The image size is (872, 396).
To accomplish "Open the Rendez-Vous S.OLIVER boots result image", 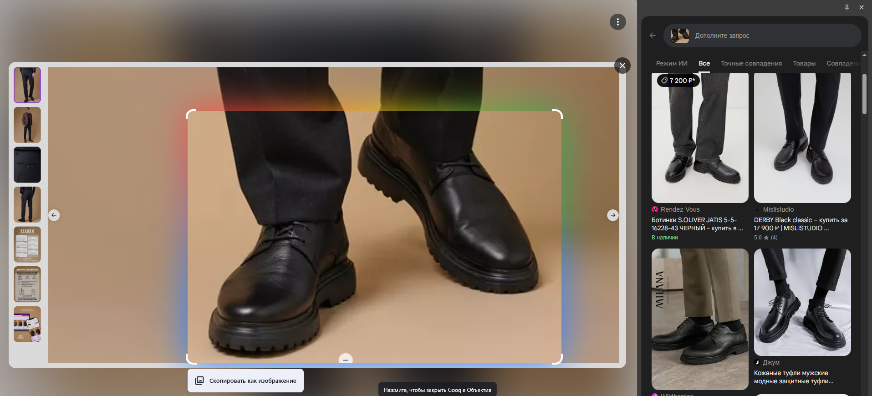I will tap(700, 138).
